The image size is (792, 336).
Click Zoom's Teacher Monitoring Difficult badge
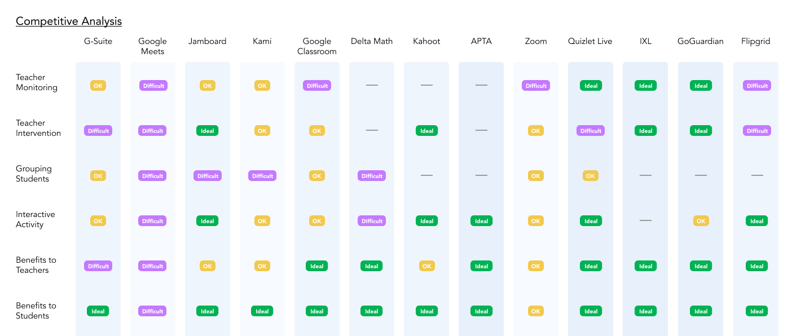(536, 86)
